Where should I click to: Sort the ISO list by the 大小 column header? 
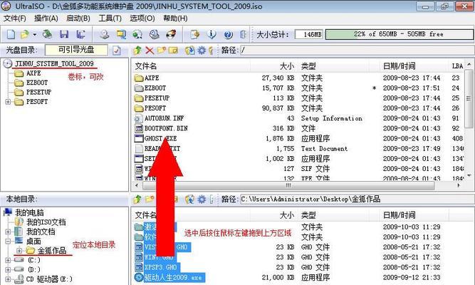tap(287, 66)
